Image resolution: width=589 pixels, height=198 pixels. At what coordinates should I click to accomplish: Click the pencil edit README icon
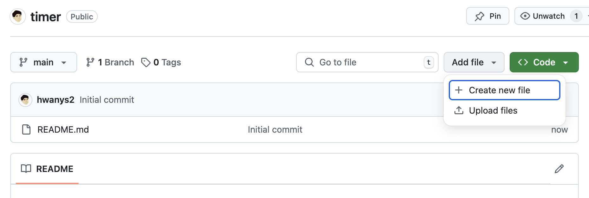point(559,169)
